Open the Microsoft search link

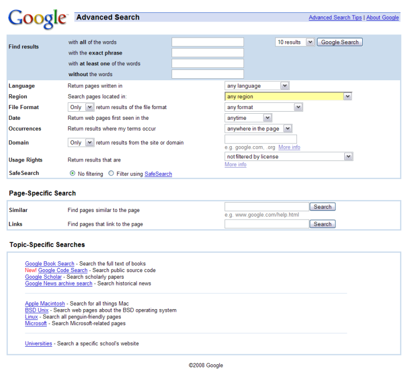[36, 324]
